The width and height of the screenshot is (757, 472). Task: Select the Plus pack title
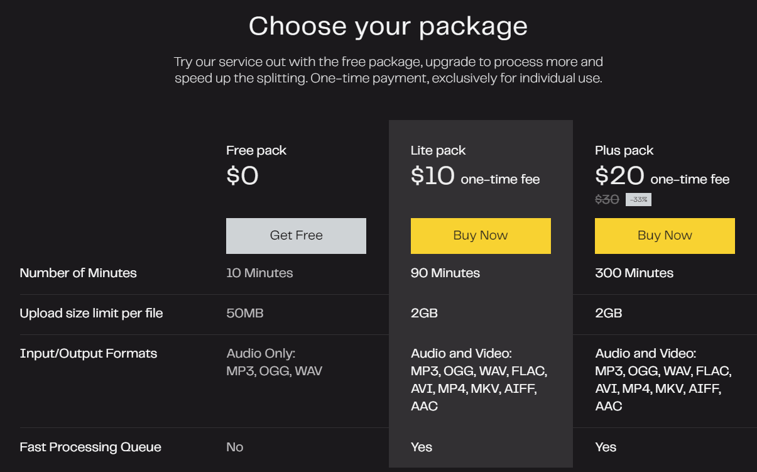(624, 150)
